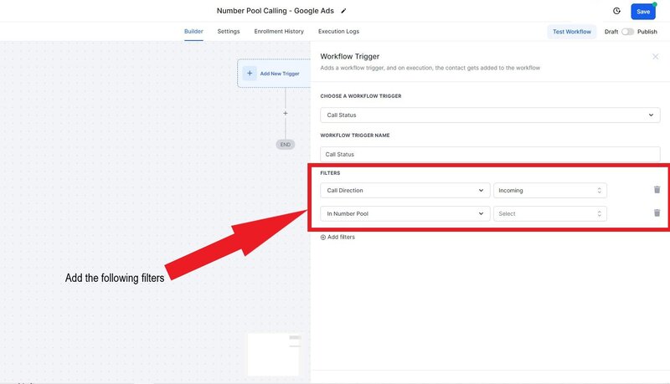The height and width of the screenshot is (384, 670).
Task: Click the canvas minimap thumbnail
Action: (274, 355)
